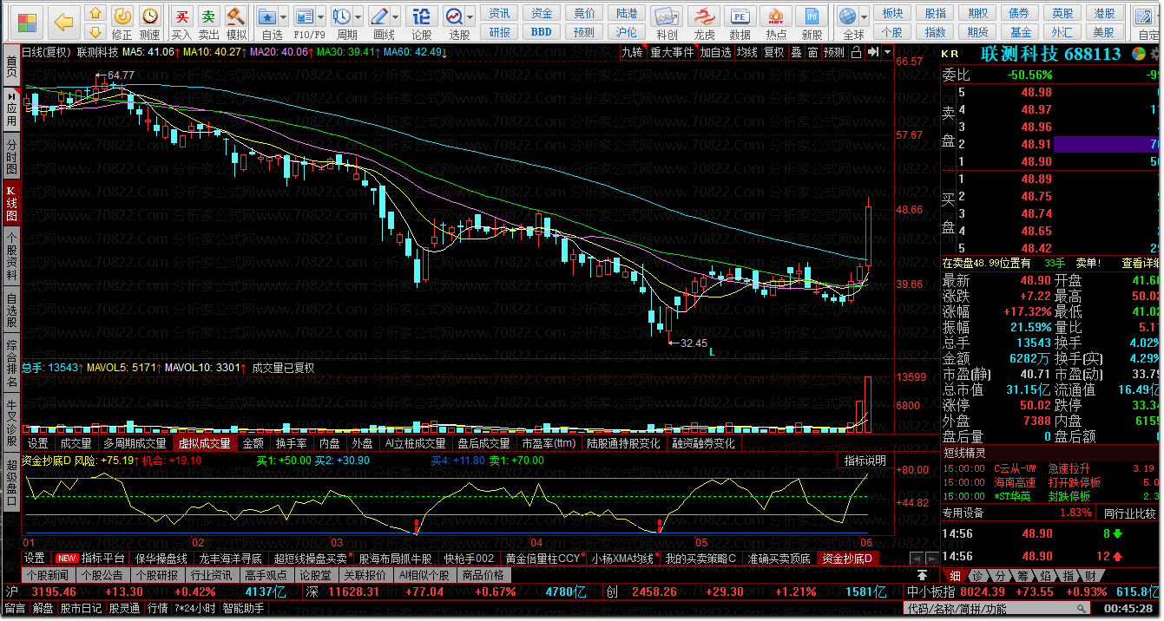Click the BBD toolbar button
Screen dimensions: 1164x621
[x=542, y=32]
